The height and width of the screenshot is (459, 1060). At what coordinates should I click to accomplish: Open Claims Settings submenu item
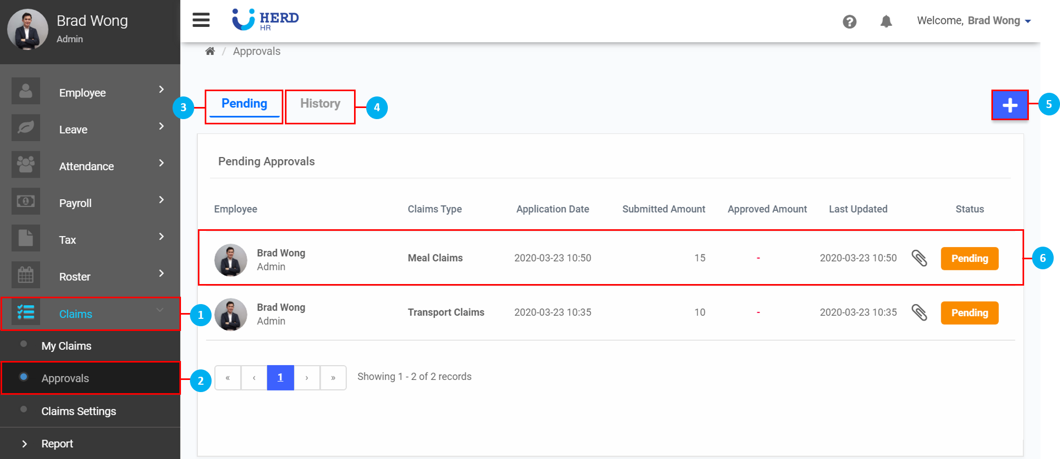[79, 412]
